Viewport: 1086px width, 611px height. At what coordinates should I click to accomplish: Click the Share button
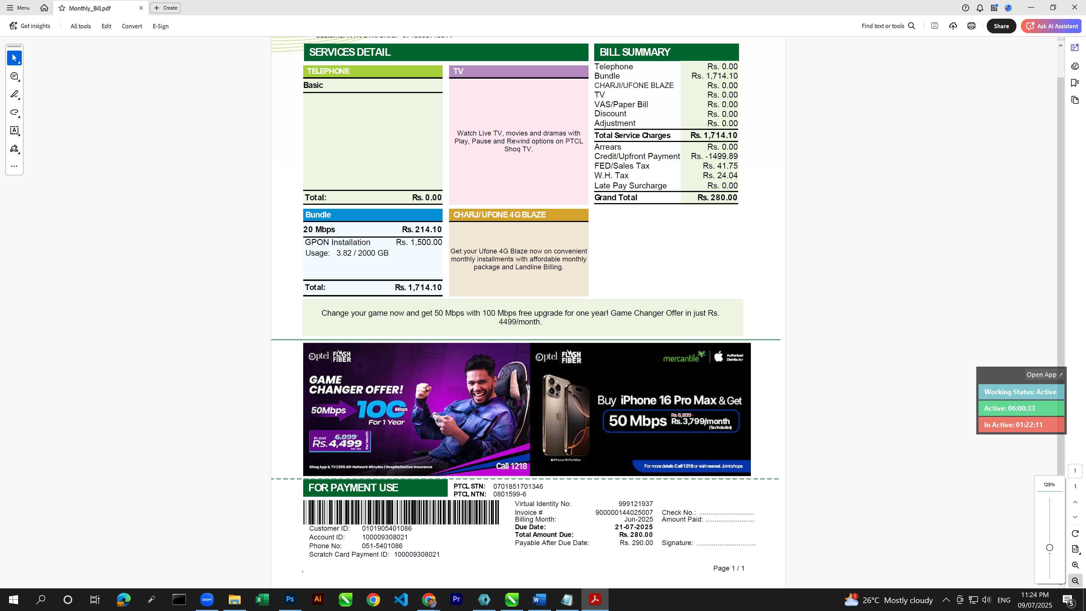pyautogui.click(x=1001, y=26)
